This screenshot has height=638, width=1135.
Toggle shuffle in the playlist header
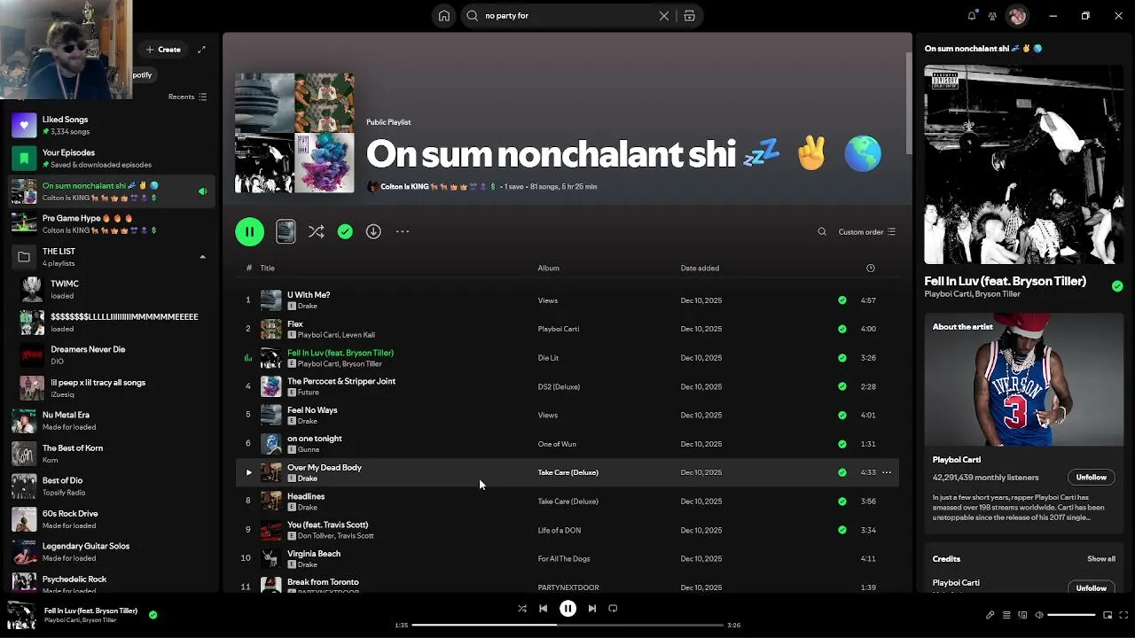tap(316, 231)
